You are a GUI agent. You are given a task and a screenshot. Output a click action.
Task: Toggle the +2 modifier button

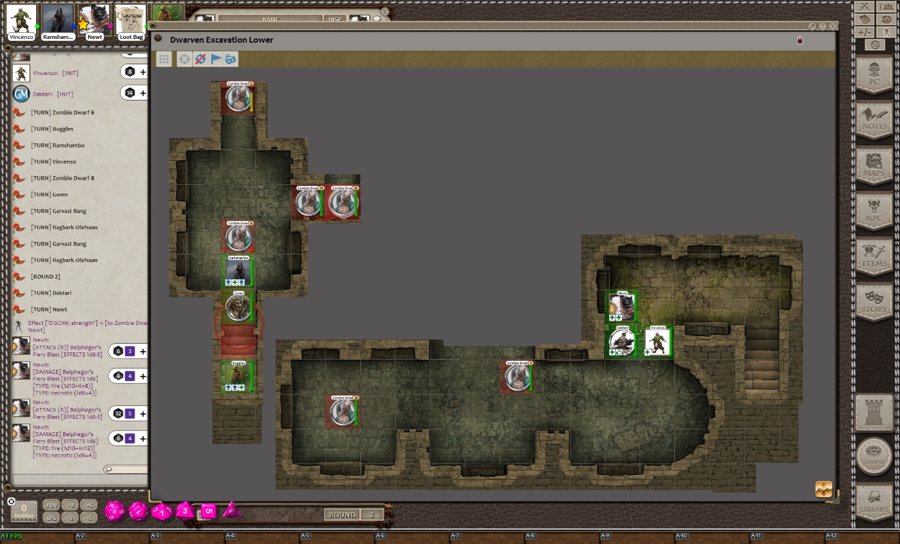pyautogui.click(x=71, y=505)
